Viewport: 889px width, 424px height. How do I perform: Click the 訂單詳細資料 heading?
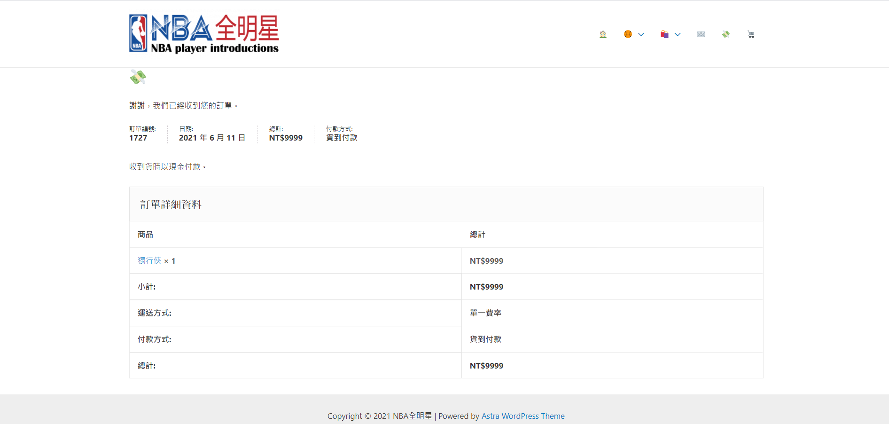pos(171,204)
